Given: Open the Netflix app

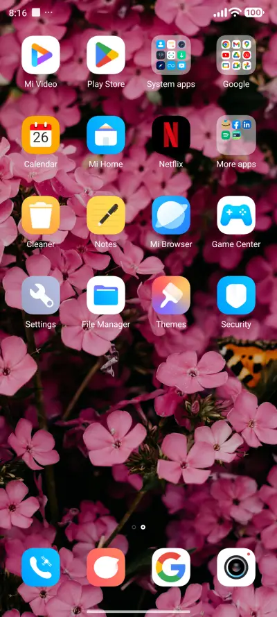Looking at the screenshot, I should point(171,135).
